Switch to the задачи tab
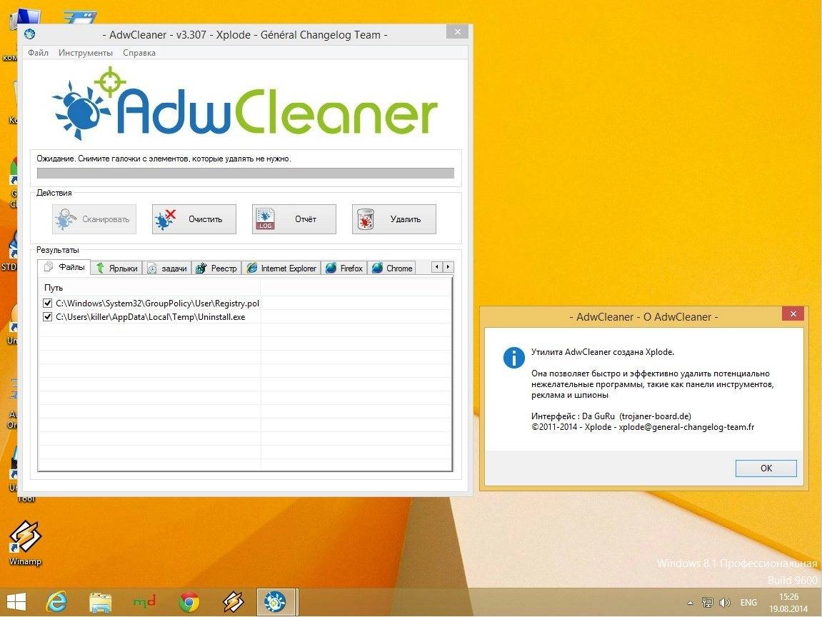 (167, 269)
